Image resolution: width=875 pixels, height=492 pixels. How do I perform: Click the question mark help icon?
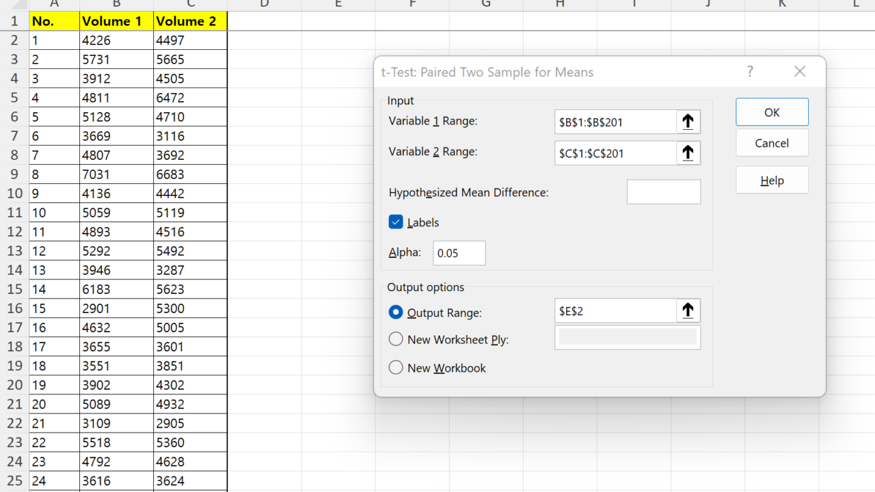click(x=750, y=72)
